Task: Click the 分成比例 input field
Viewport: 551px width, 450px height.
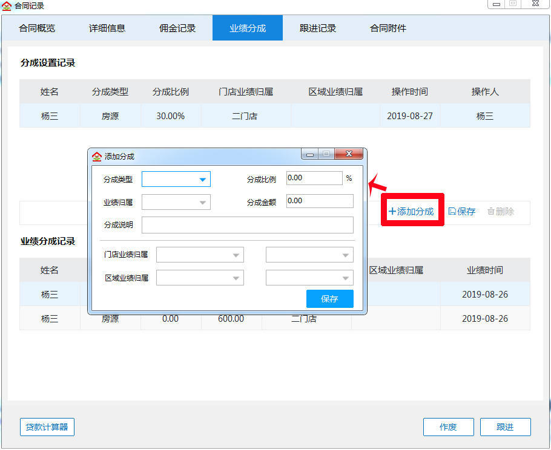Action: click(x=314, y=178)
